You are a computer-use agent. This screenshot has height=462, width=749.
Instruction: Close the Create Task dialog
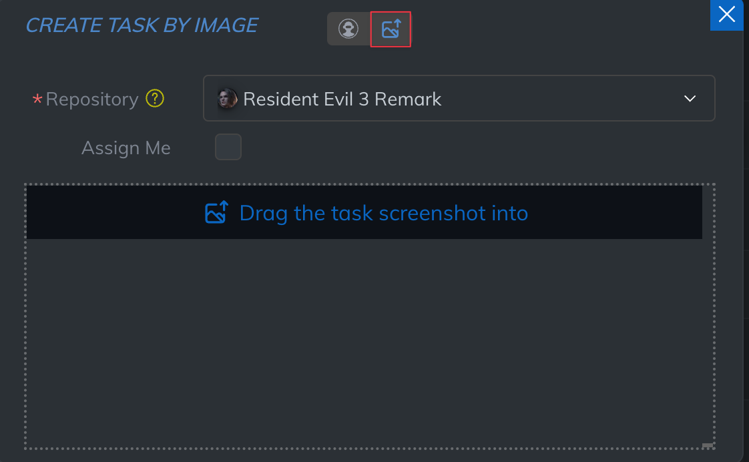726,14
